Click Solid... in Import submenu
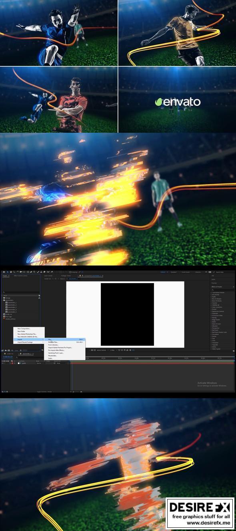The image size is (236, 531). (64, 358)
